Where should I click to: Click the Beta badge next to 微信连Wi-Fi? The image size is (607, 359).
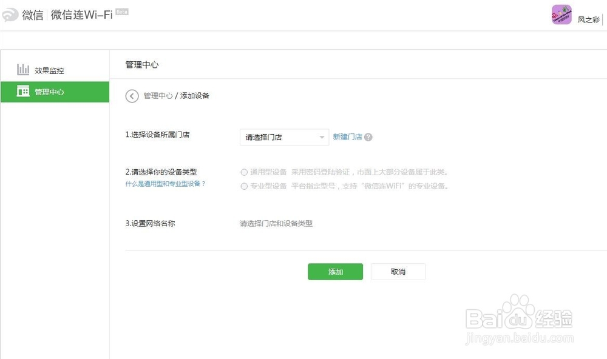pyautogui.click(x=121, y=11)
